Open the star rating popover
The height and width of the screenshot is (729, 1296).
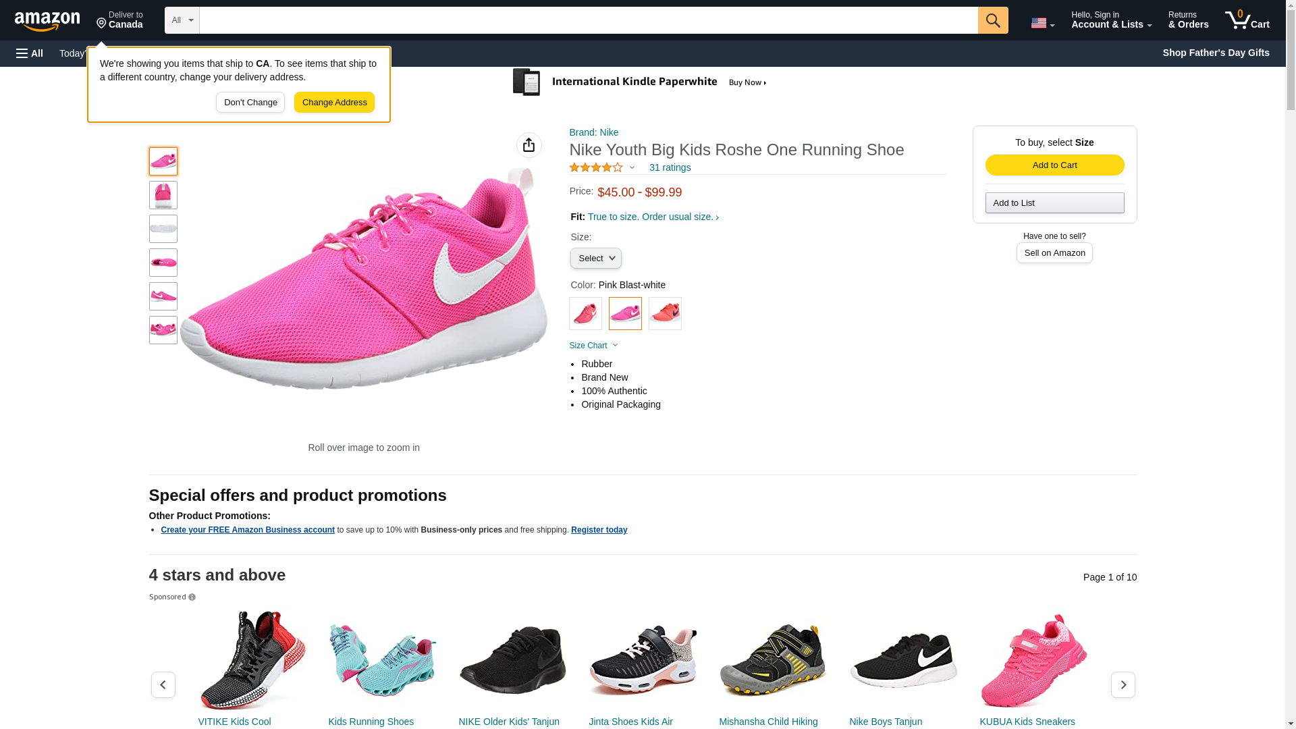coord(602,167)
